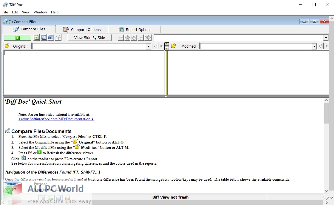Click inside the Original document text pane
335x206 pixels.
[x=84, y=73]
